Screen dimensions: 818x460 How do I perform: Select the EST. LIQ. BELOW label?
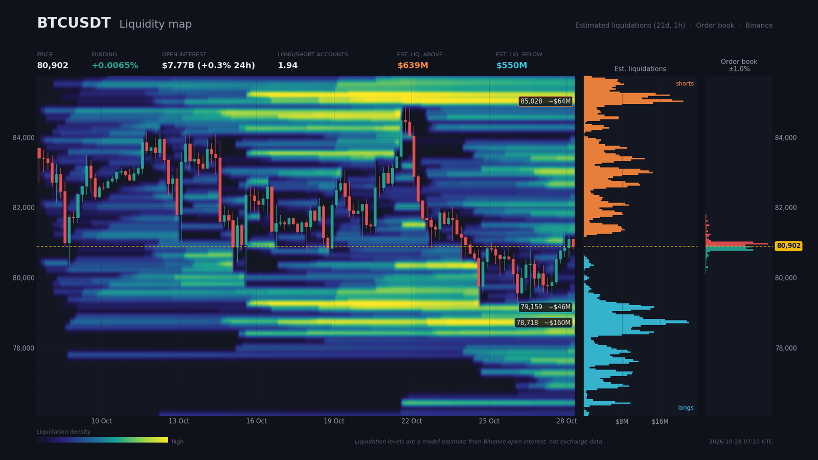click(519, 55)
